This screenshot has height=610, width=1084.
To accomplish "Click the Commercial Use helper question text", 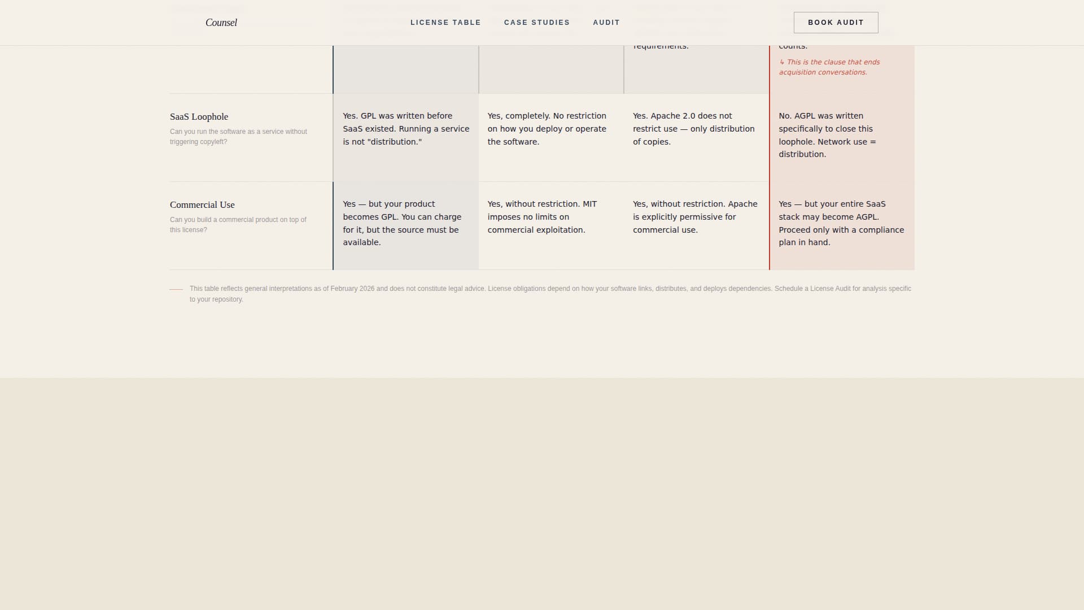I will (x=238, y=225).
